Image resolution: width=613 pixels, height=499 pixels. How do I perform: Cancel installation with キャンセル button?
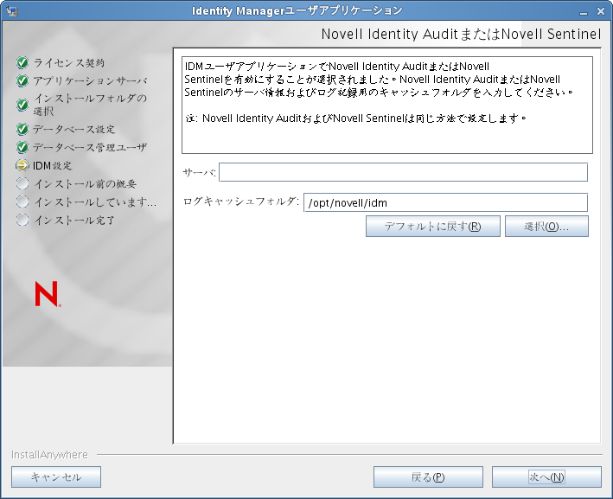56,477
